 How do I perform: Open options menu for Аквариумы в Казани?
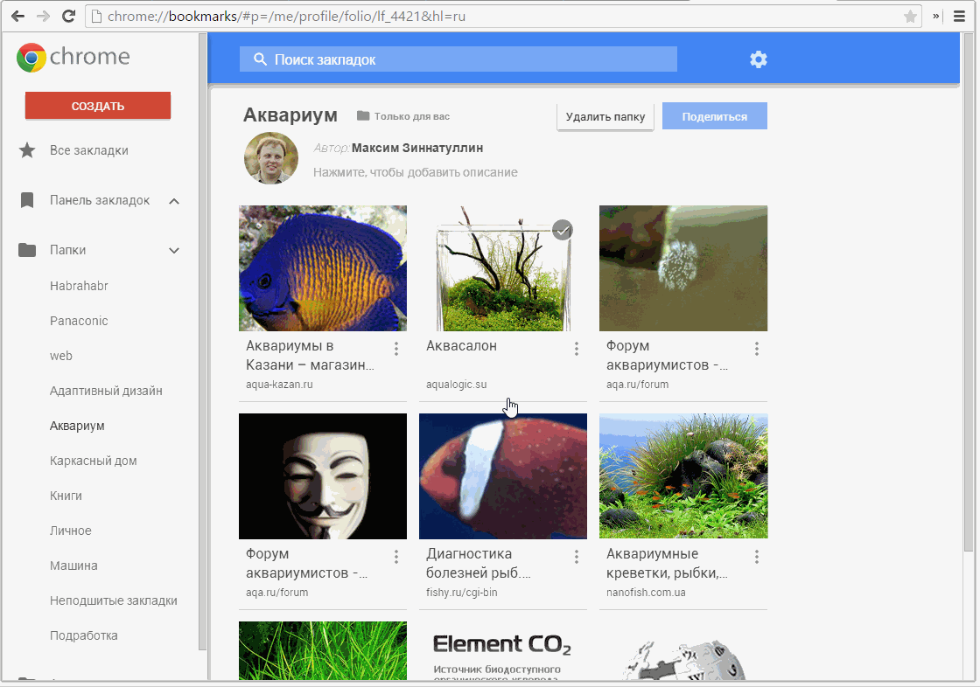coord(396,349)
